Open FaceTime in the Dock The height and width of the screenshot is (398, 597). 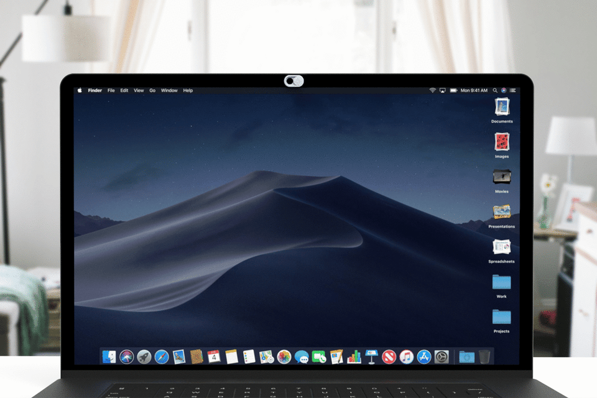(x=319, y=357)
